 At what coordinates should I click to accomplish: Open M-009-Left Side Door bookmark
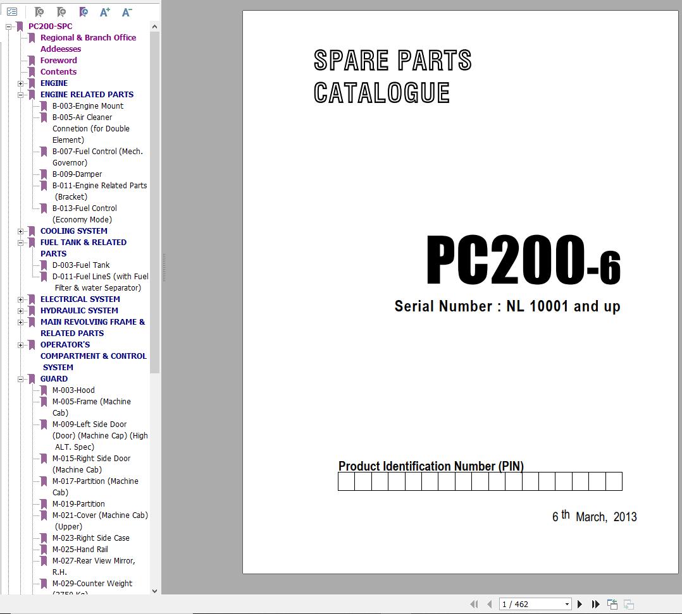[100, 435]
